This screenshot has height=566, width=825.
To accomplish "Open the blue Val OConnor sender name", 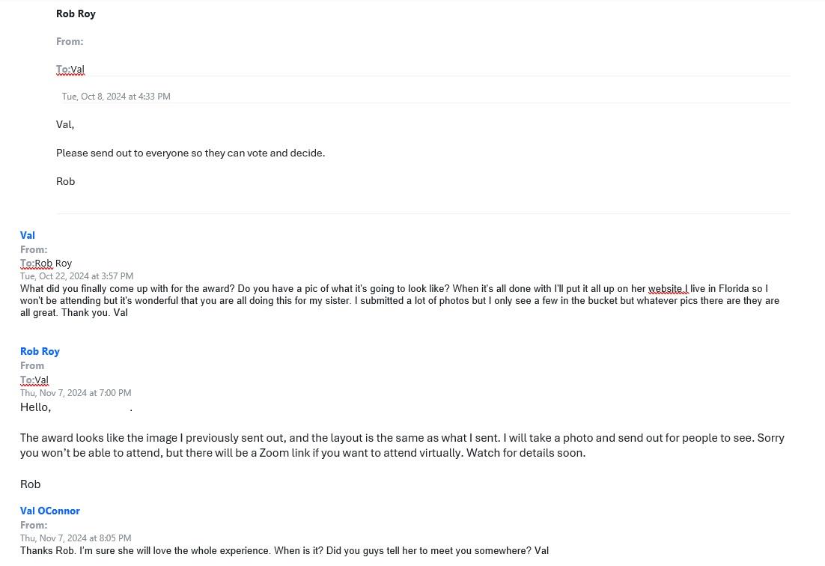I will (50, 511).
